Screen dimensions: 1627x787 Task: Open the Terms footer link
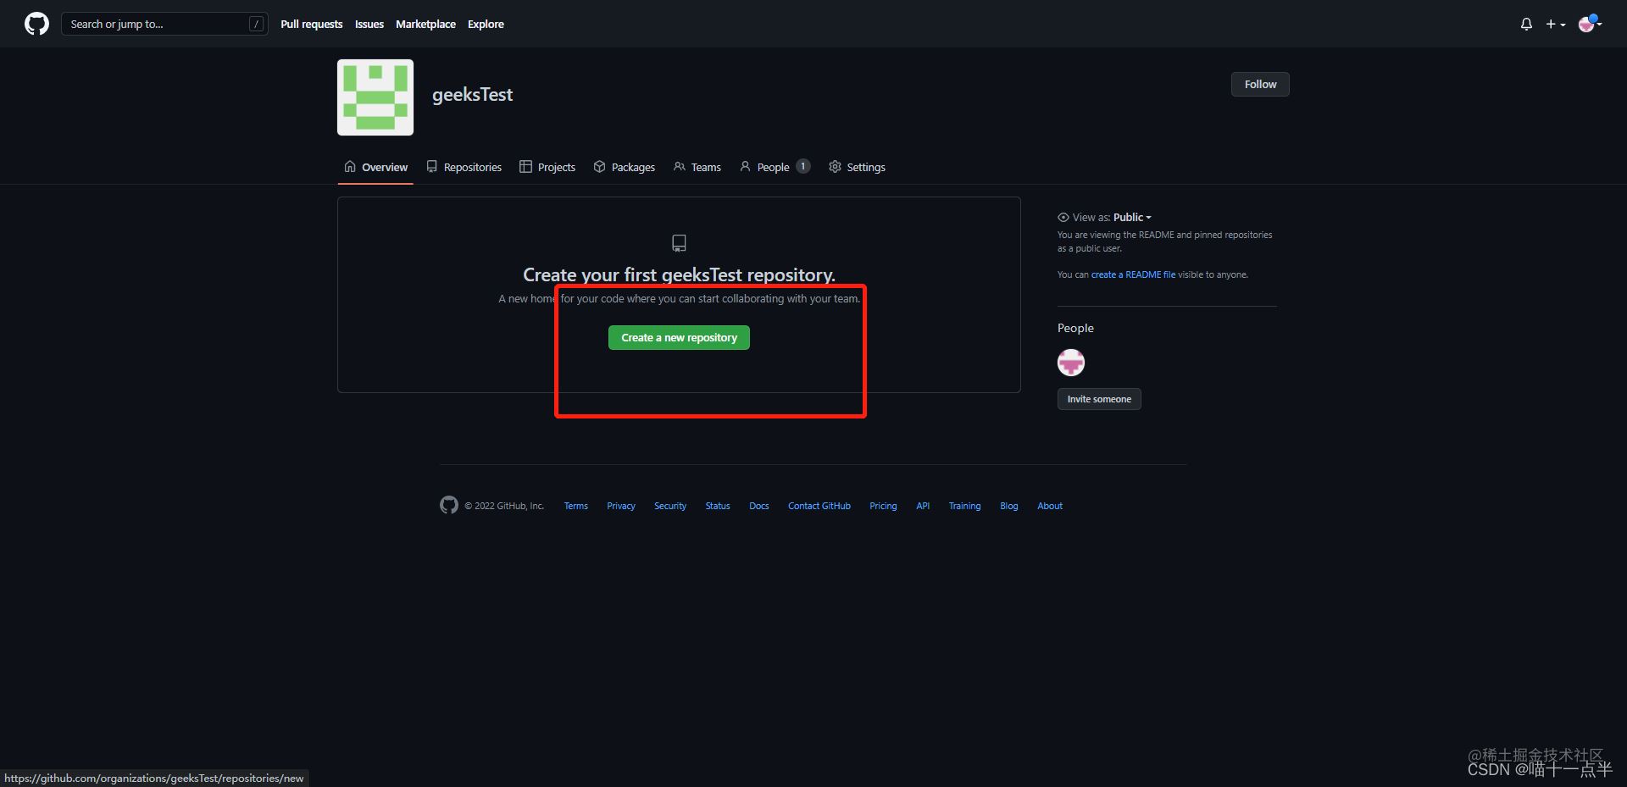pos(576,506)
